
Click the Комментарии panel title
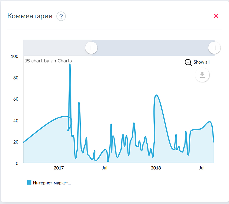point(30,16)
